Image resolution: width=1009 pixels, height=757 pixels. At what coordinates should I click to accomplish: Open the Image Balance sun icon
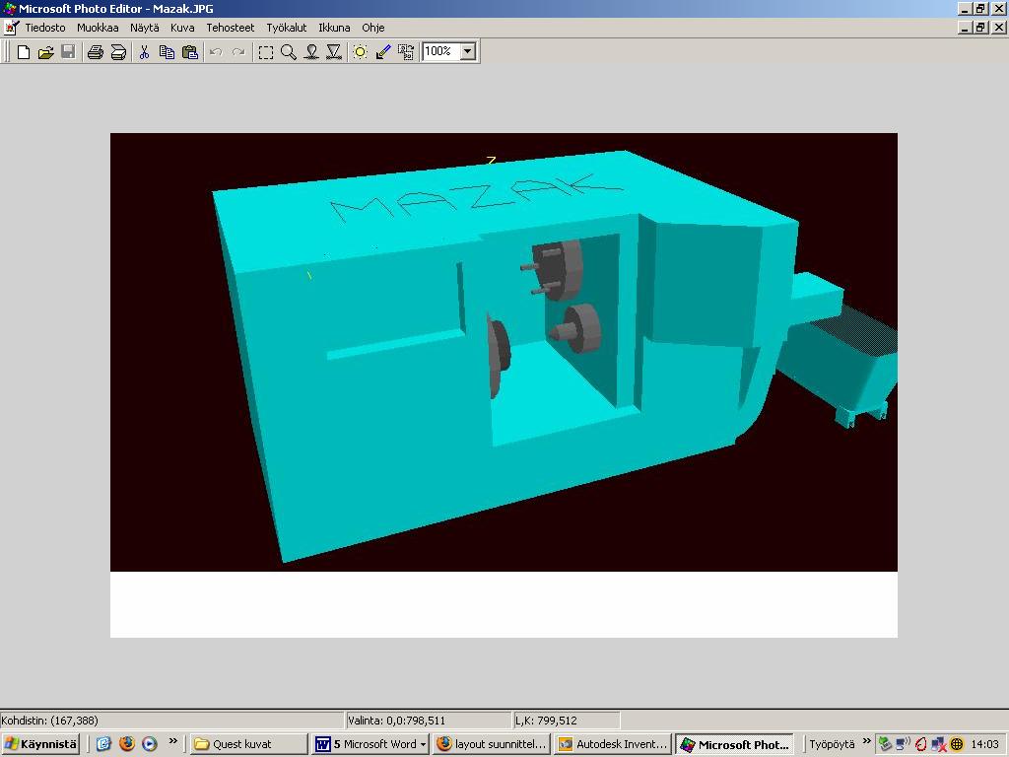361,52
